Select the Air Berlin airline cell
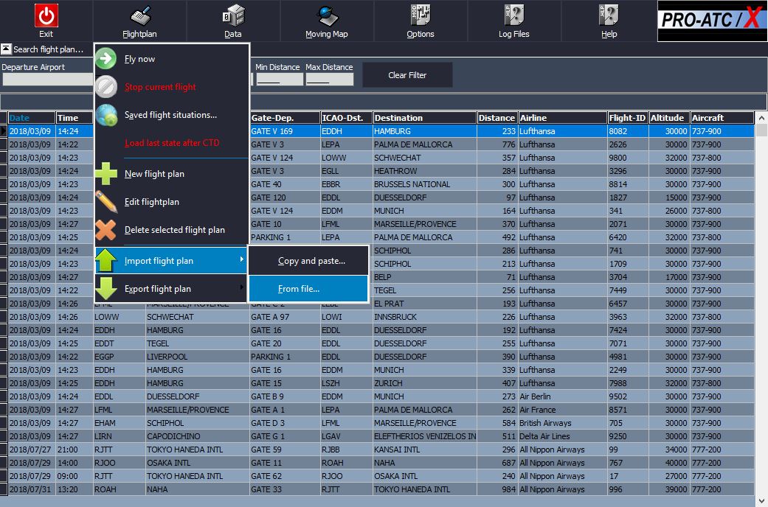 562,396
